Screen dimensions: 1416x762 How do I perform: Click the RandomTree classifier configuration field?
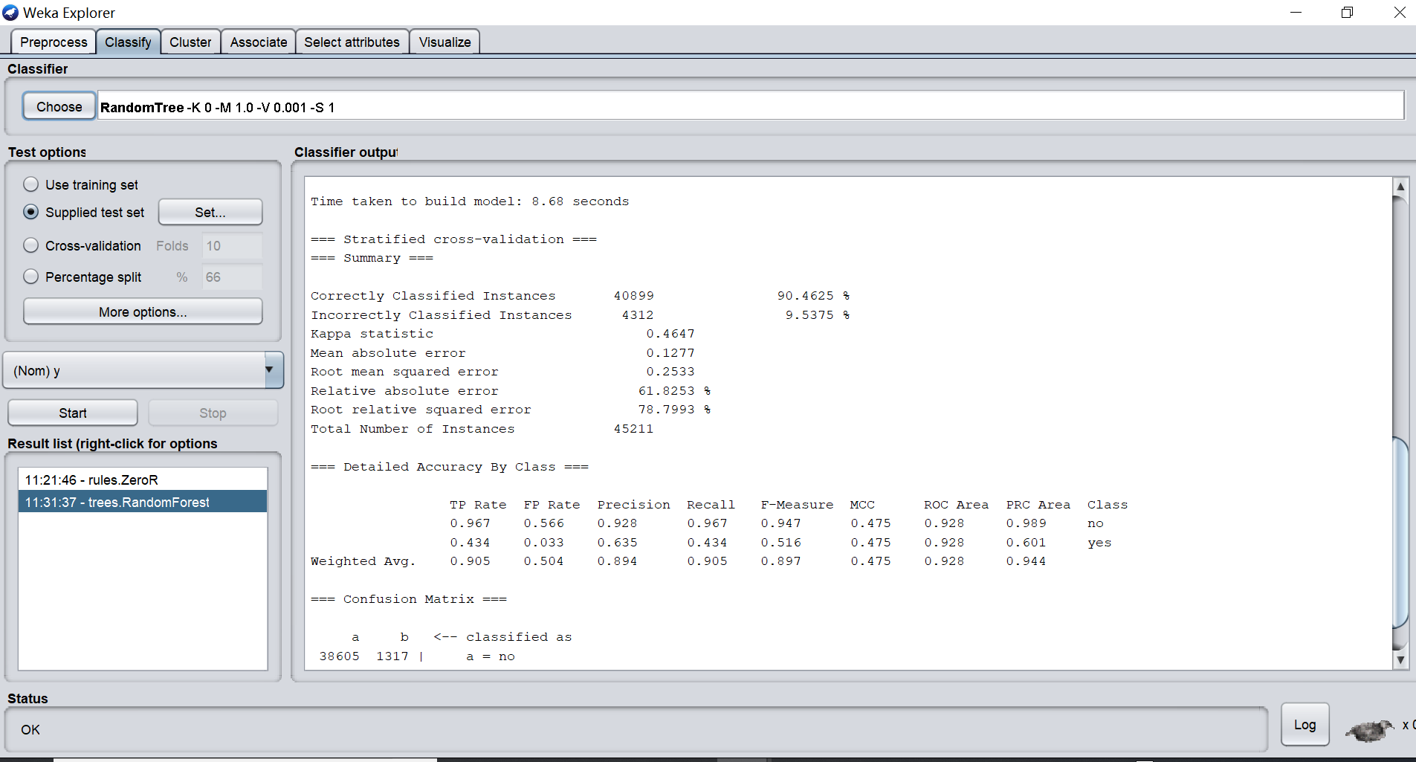pyautogui.click(x=751, y=107)
